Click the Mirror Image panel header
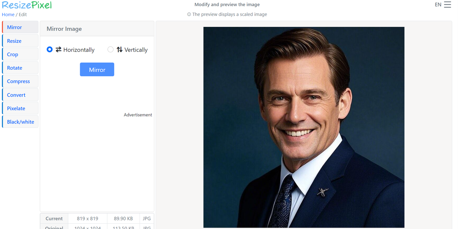Screen dimensions: 458x229 coord(97,29)
